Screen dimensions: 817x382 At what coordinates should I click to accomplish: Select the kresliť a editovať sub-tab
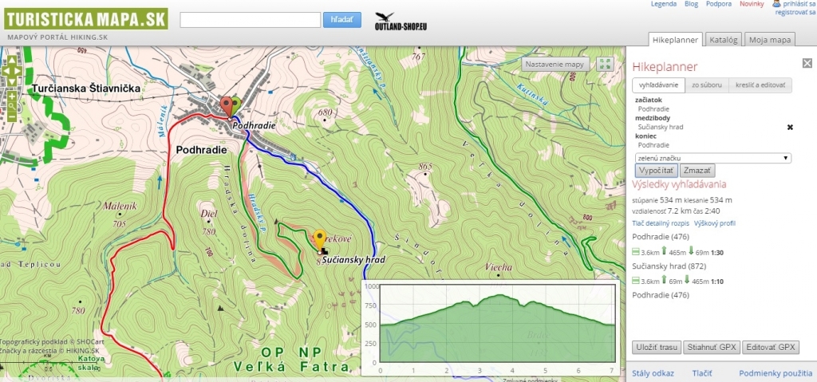pyautogui.click(x=760, y=85)
